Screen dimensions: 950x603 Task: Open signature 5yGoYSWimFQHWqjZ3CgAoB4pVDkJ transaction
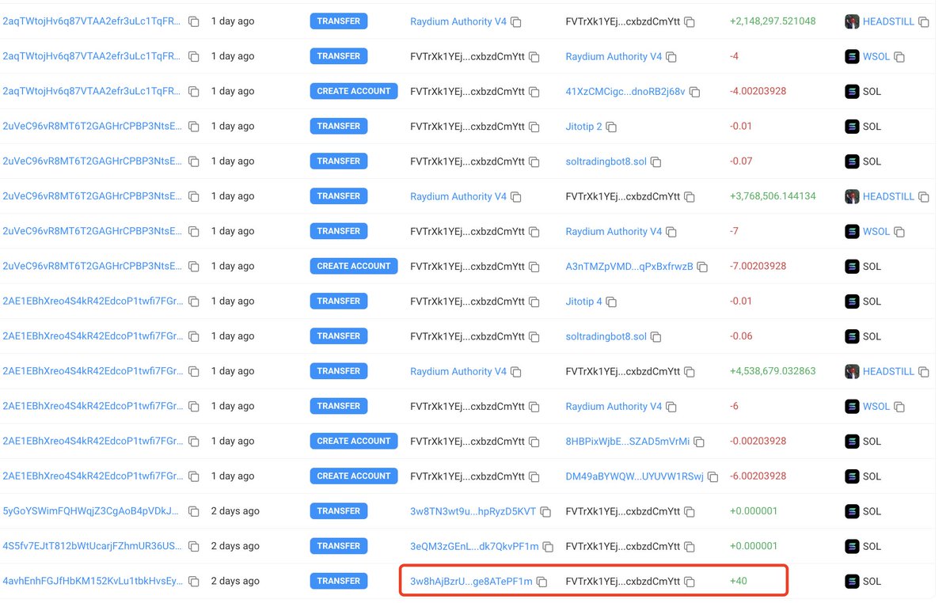click(92, 510)
